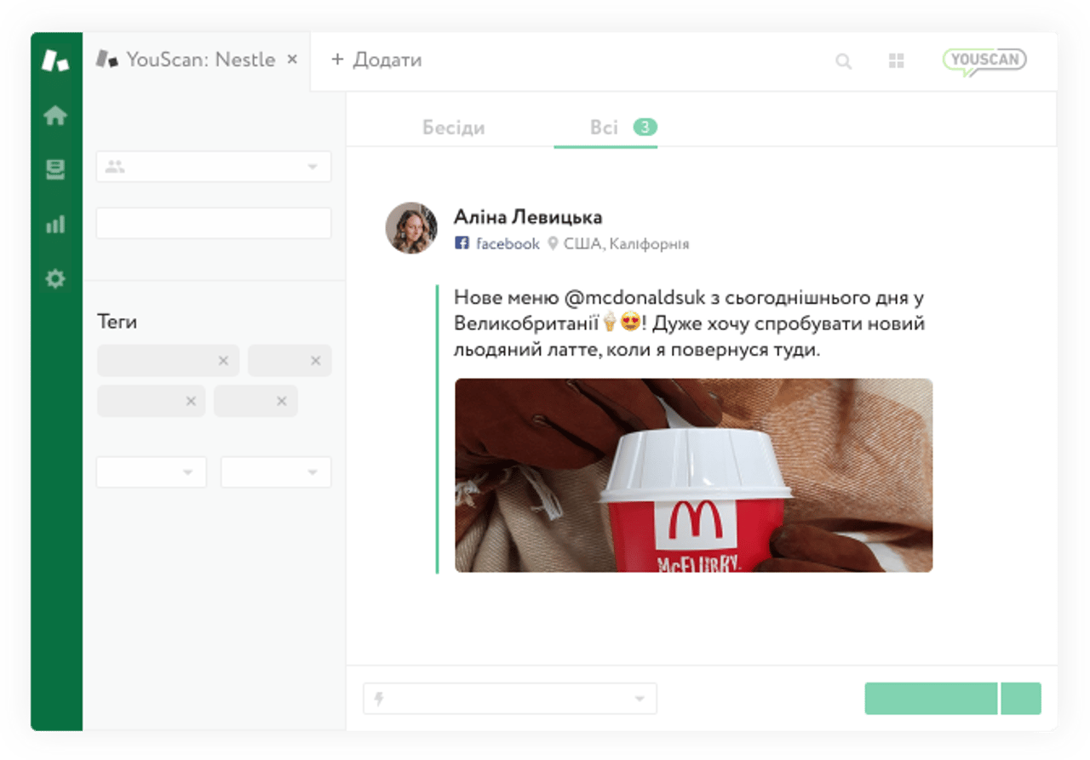1090x760 pixels.
Task: Open Аліна Левицька's profile avatar
Action: (412, 227)
